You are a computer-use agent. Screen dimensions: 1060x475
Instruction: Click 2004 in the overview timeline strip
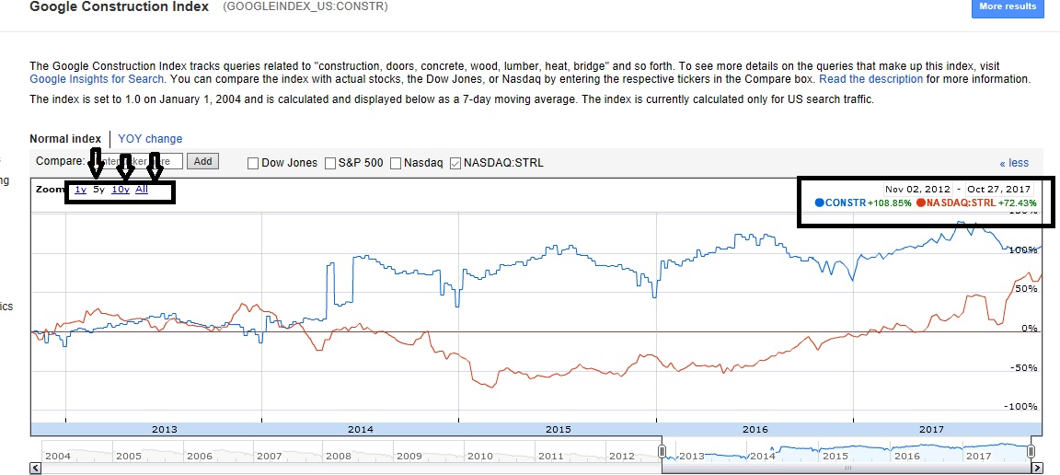(57, 456)
